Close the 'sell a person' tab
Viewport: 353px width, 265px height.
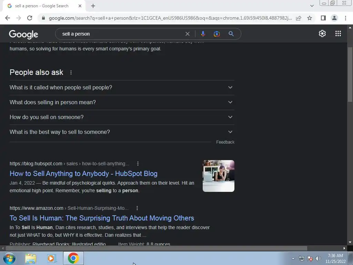[80, 6]
